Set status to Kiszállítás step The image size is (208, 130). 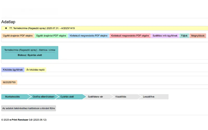(x=126, y=97)
